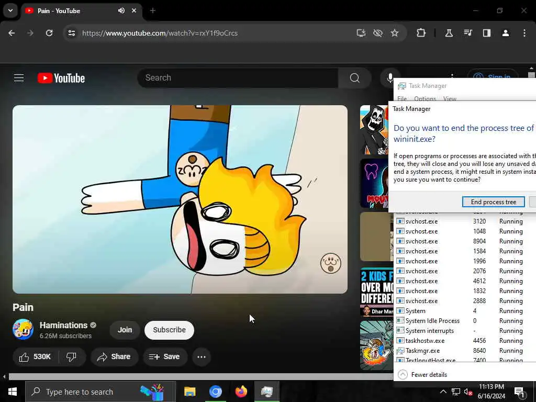Viewport: 536px width, 402px height.
Task: Select svchost.exe row with PID 3120
Action: [x=465, y=221]
